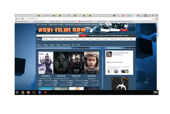
Task: Open the Magic AutoFill bookmark
Action: coord(113,22)
